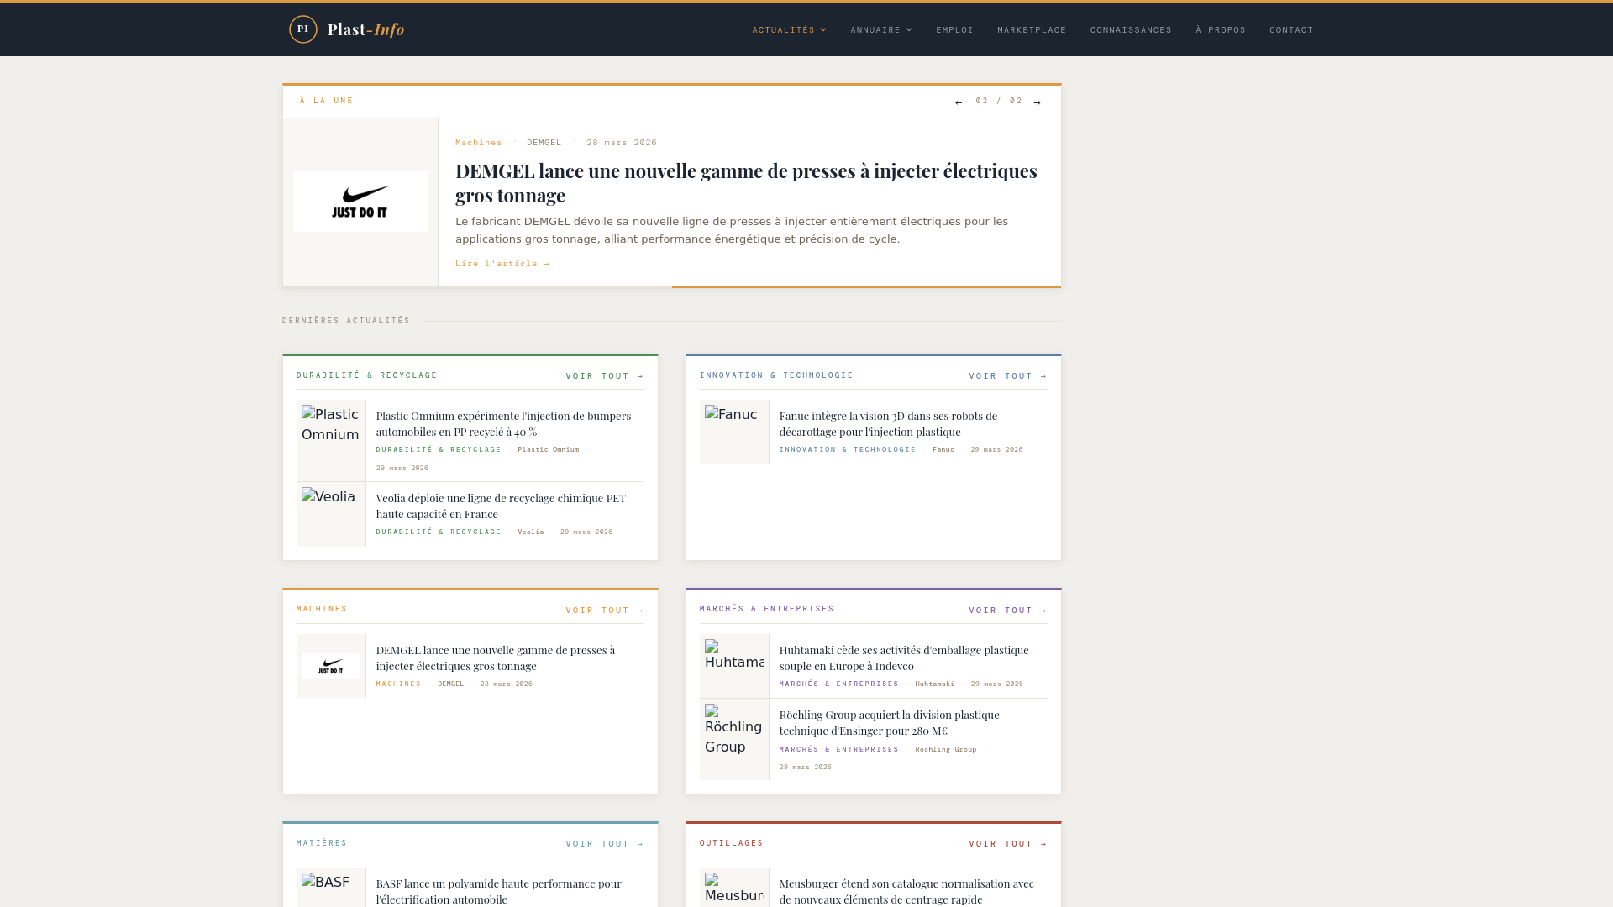Open the Connaissances page
This screenshot has height=907, width=1613.
(x=1131, y=30)
